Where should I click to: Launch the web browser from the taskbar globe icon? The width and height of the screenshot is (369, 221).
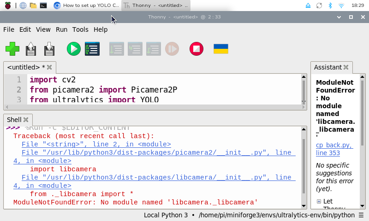click(23, 6)
